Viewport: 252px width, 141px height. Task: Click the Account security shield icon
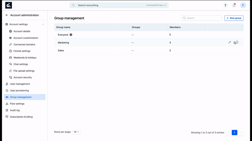tap(10, 77)
